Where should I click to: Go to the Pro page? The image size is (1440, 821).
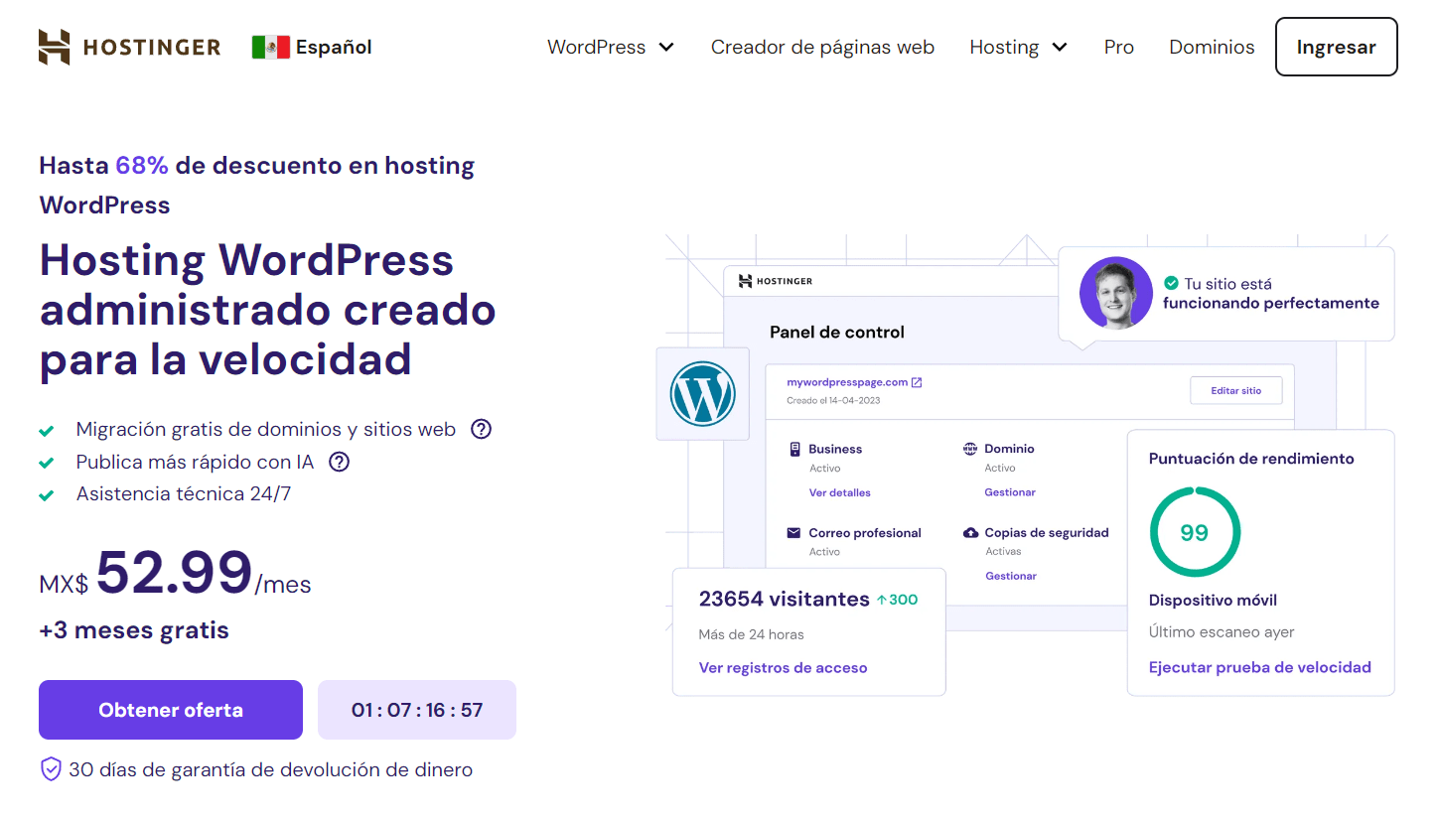point(1119,47)
